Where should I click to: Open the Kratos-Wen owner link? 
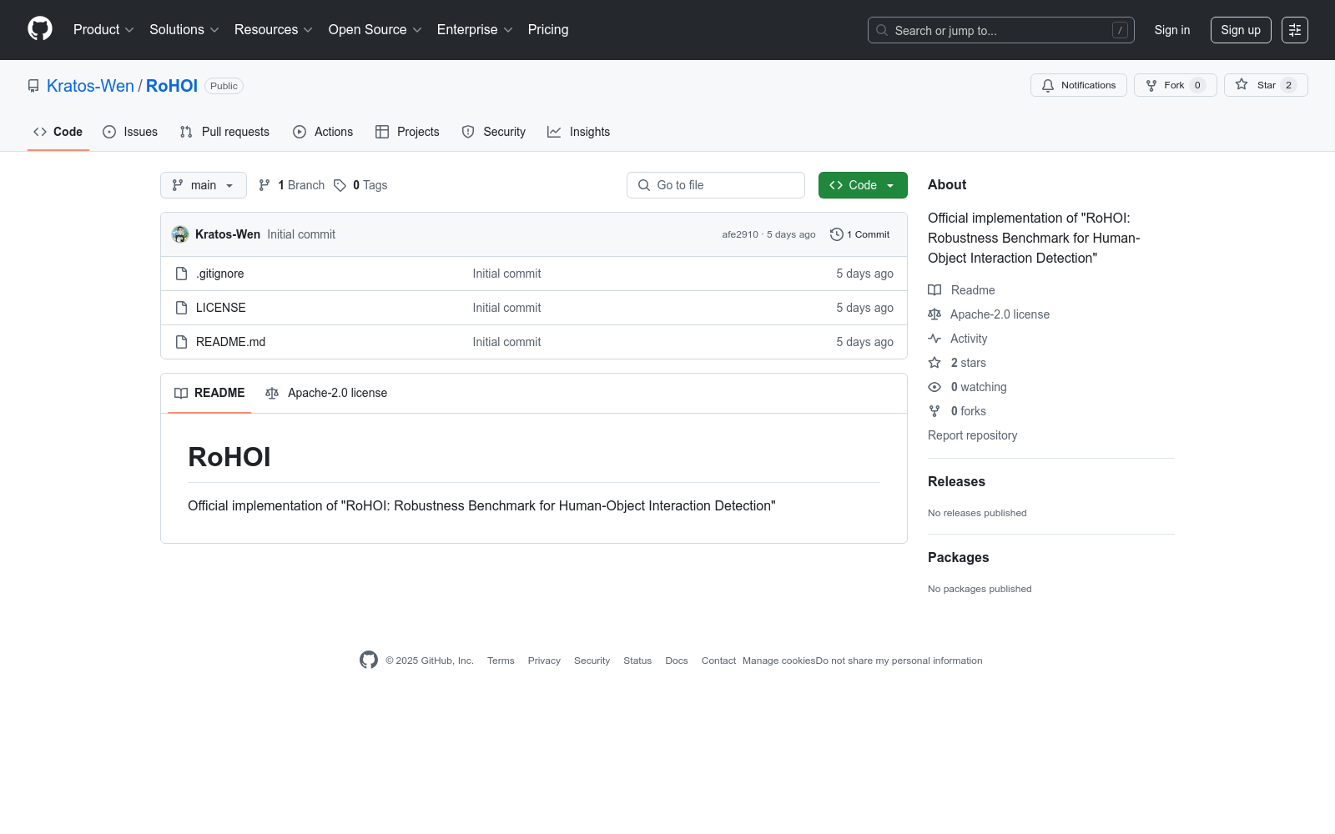pyautogui.click(x=90, y=86)
